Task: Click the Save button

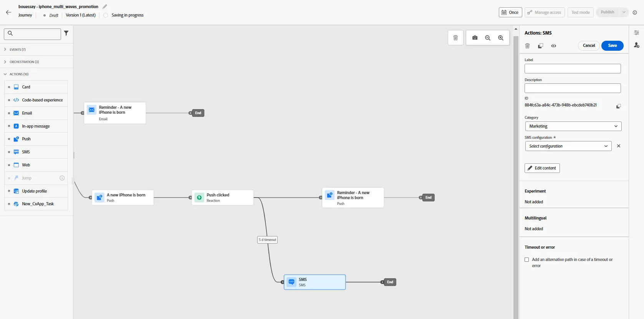Action: coord(612,46)
